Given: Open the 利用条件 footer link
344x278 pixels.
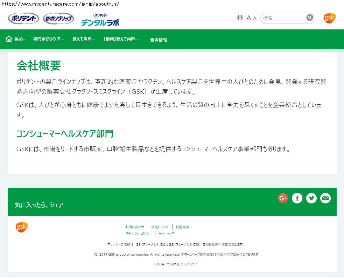Looking at the screenshot, I should click(182, 227).
